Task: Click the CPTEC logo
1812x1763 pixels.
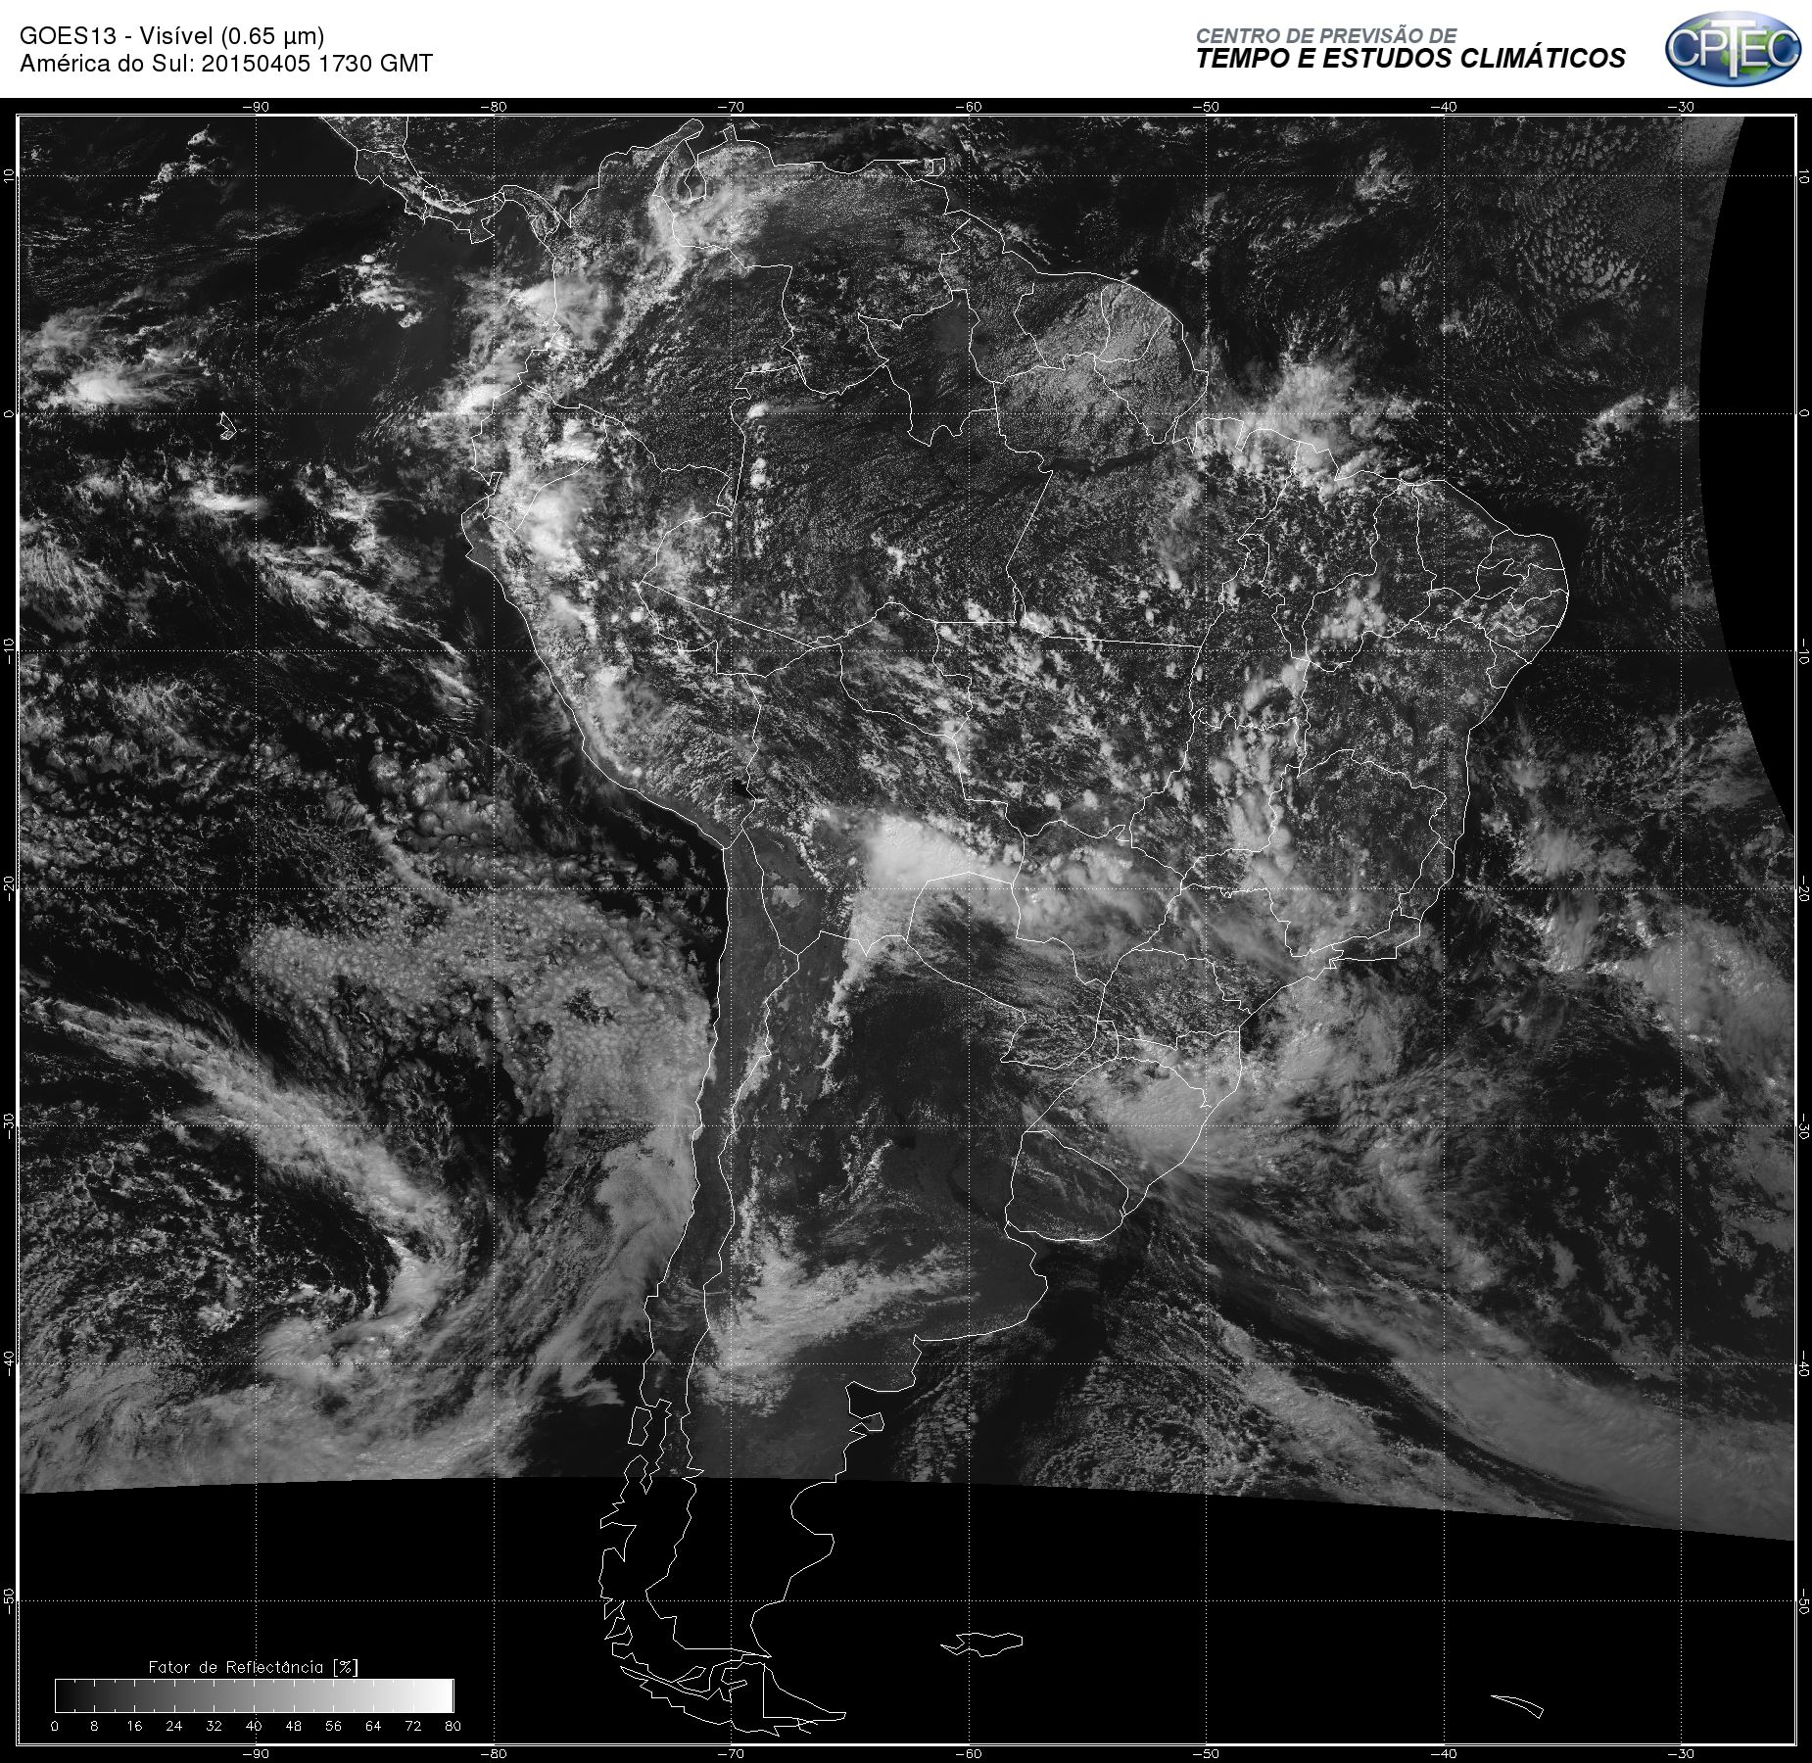Action: pos(1733,47)
